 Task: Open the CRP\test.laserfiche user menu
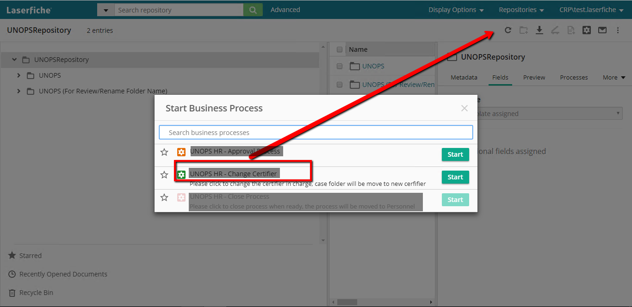[x=591, y=10]
